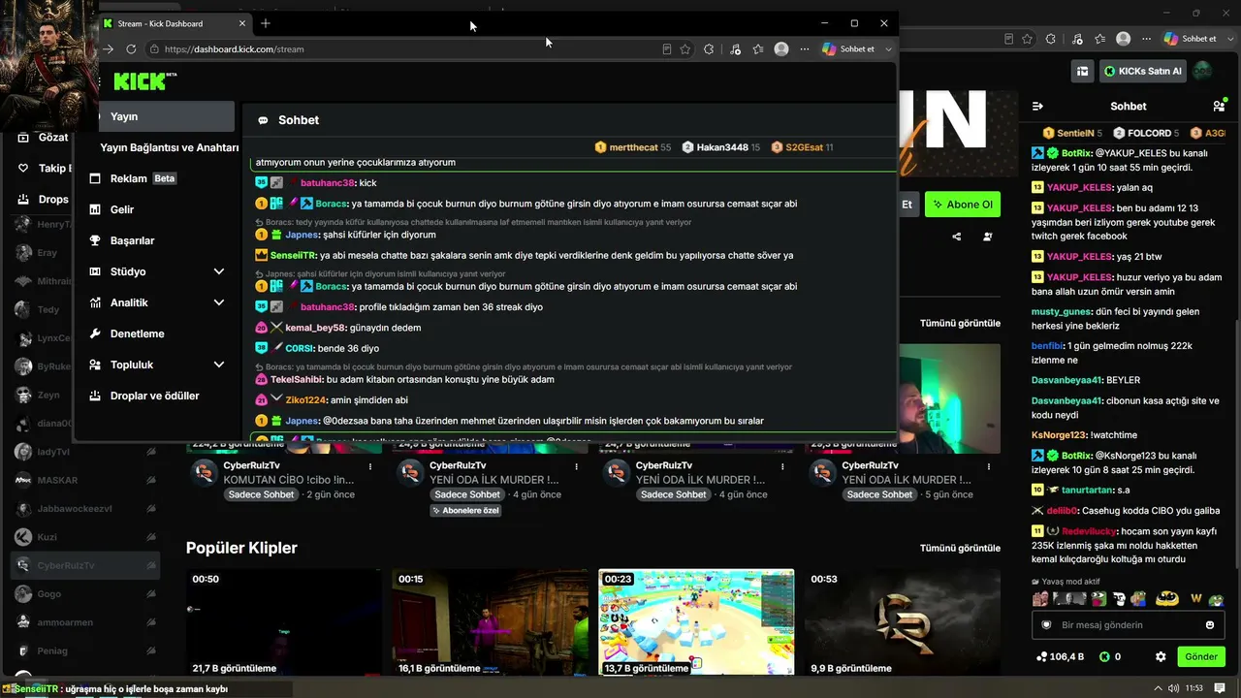This screenshot has height=698, width=1241.
Task: Bookmark dashboard page with the star icon
Action: tap(685, 49)
